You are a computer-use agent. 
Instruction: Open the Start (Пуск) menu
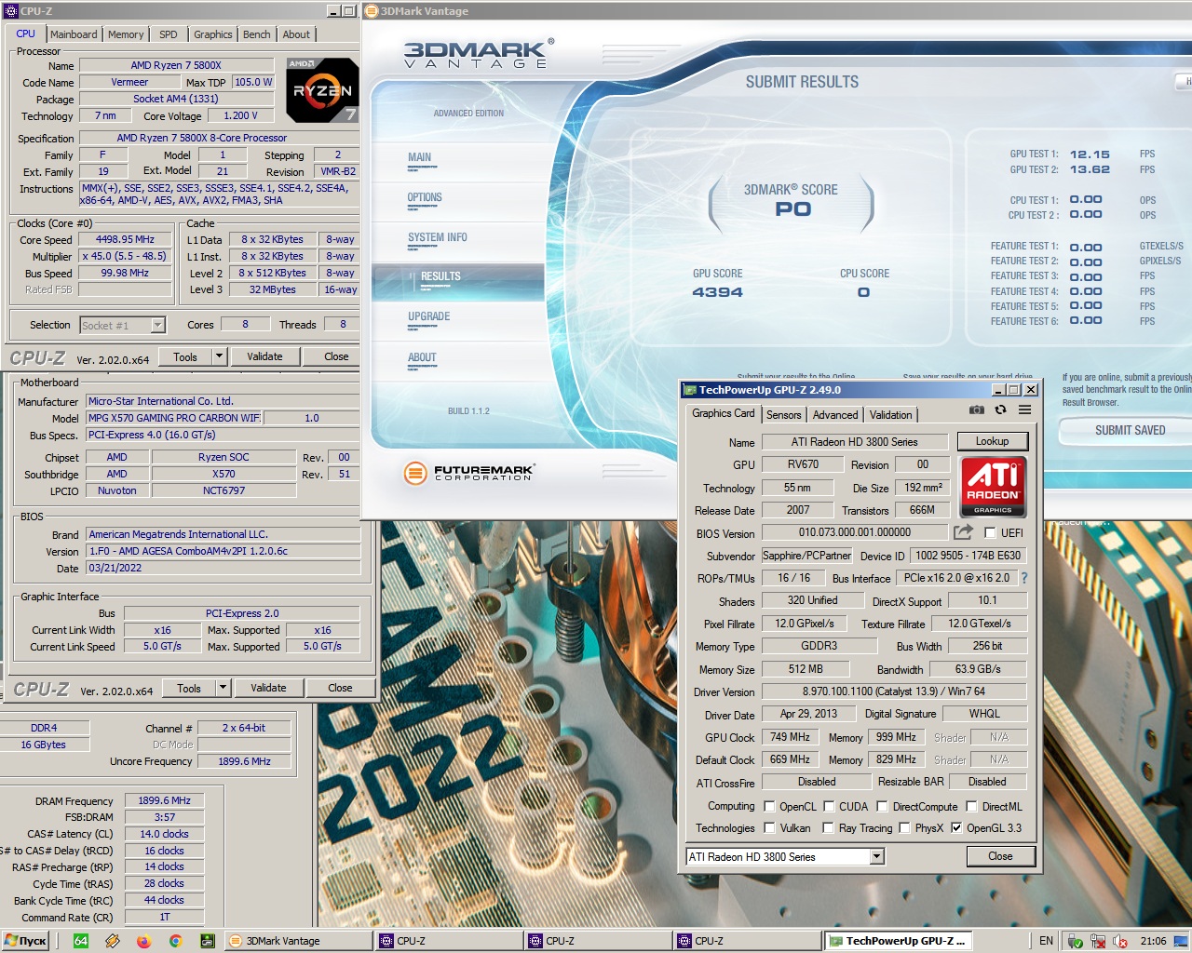click(x=26, y=941)
